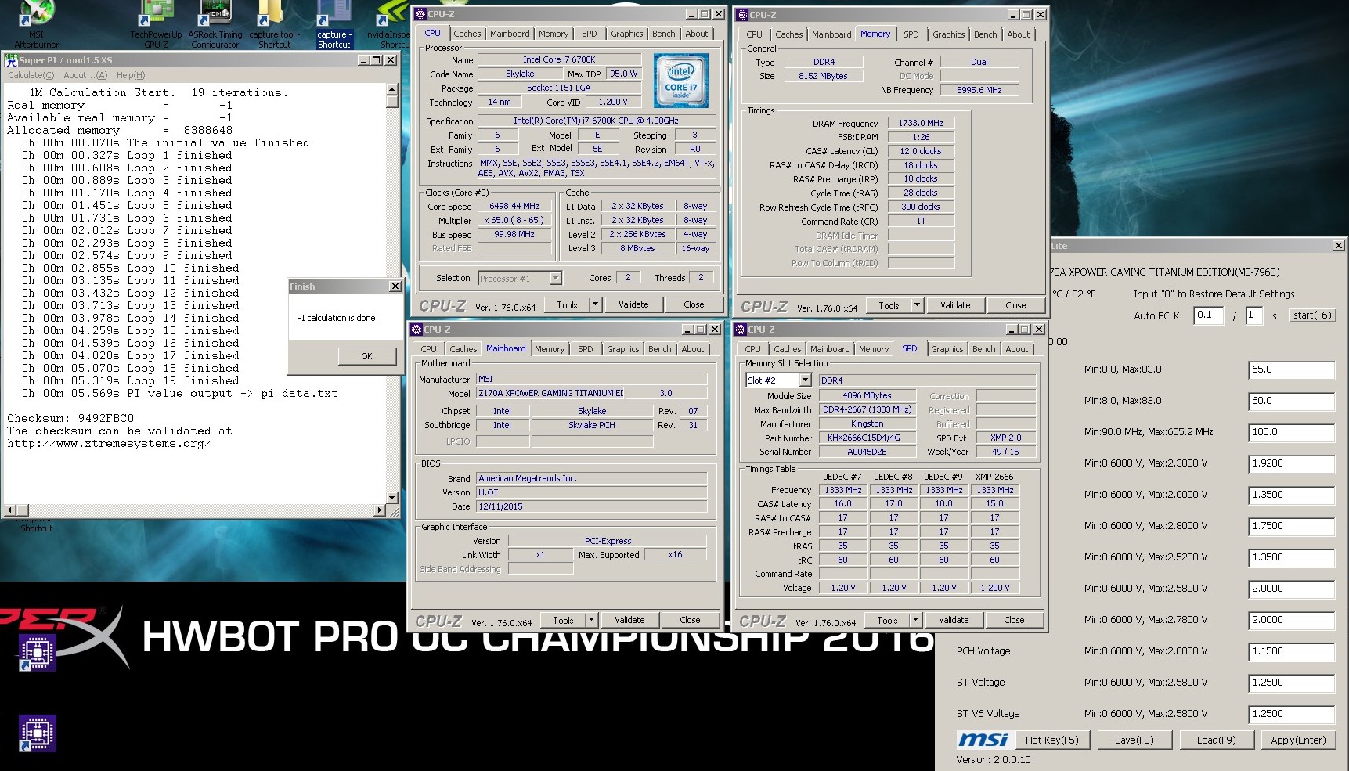Click Save(F8) button

pyautogui.click(x=1134, y=740)
